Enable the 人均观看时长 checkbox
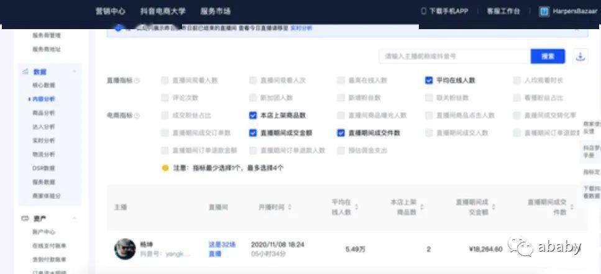The width and height of the screenshot is (601, 274). point(517,80)
